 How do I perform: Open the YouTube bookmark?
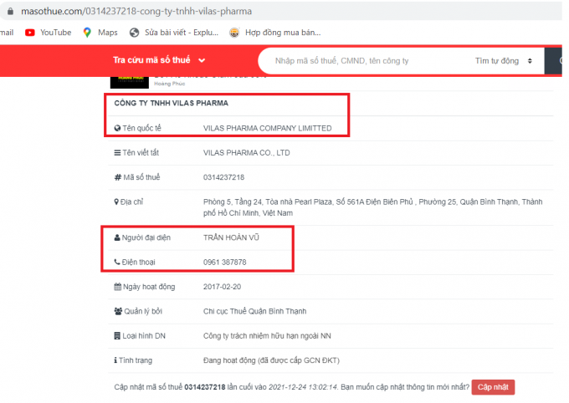(48, 33)
